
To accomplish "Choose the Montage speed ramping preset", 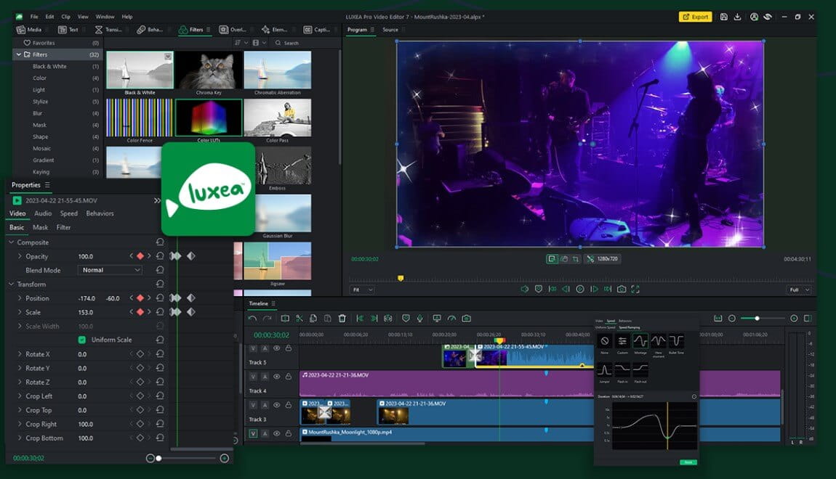I will (x=640, y=340).
